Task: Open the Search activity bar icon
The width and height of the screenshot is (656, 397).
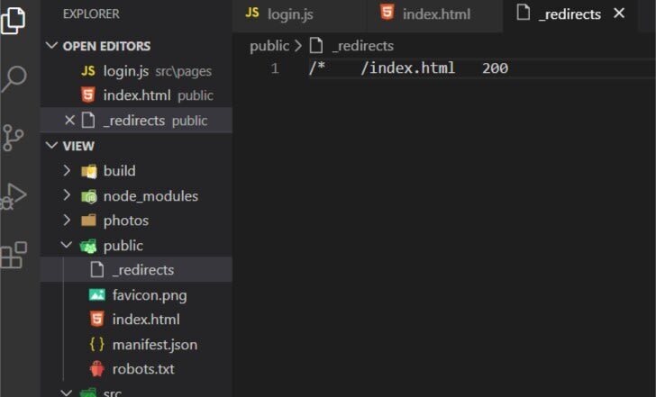Action: [x=14, y=79]
